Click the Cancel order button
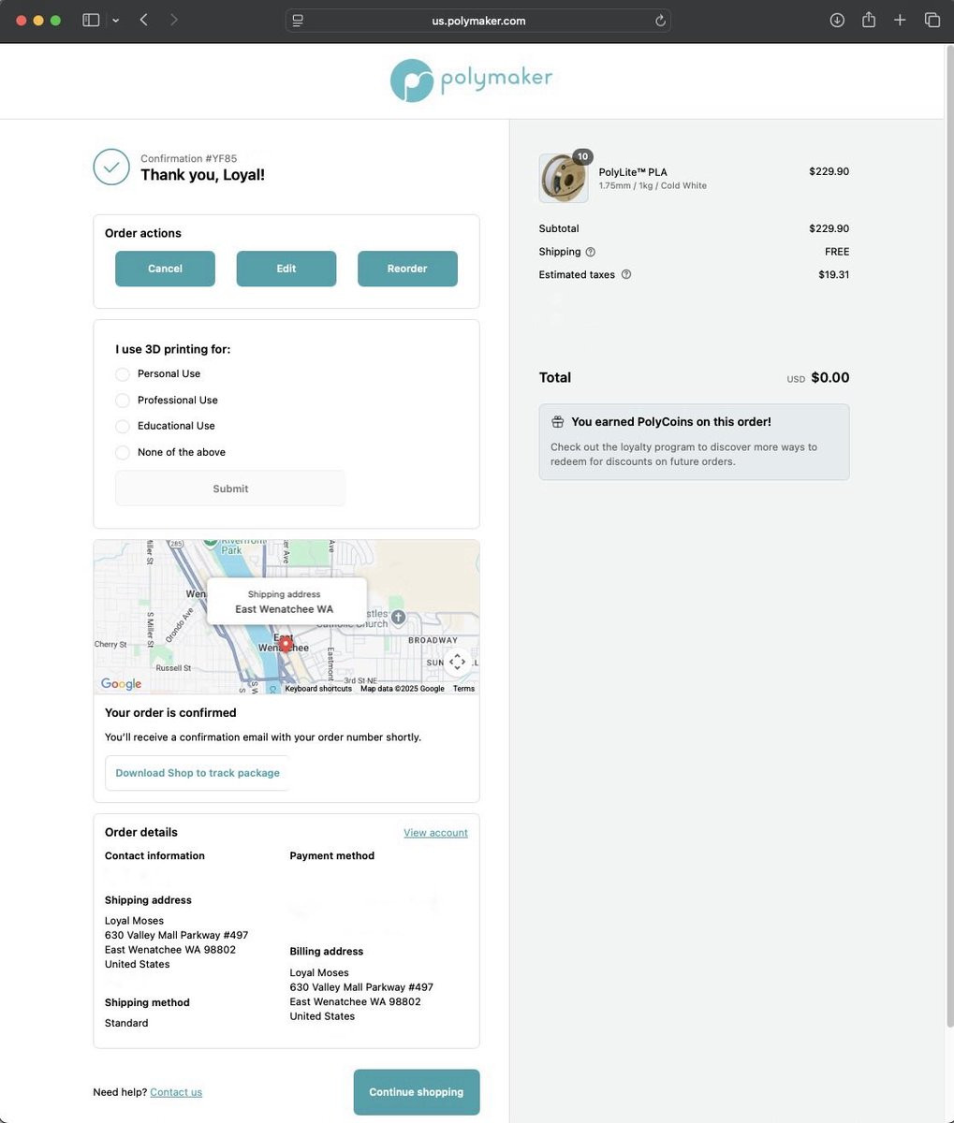Viewport: 954px width, 1123px height. 165,269
